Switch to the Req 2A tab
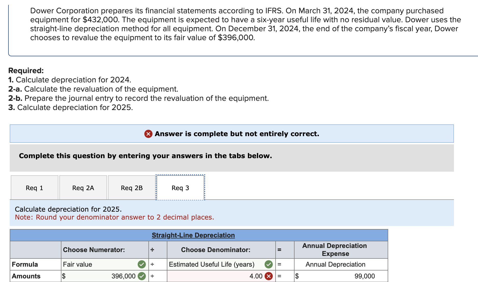This screenshot has width=478, height=282. [83, 188]
